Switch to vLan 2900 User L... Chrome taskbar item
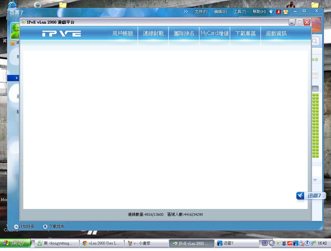Image resolution: width=331 pixels, height=251 pixels. 101,243
